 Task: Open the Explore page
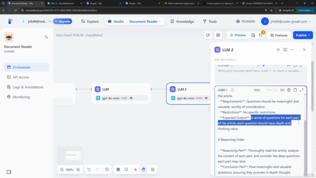click(90, 21)
